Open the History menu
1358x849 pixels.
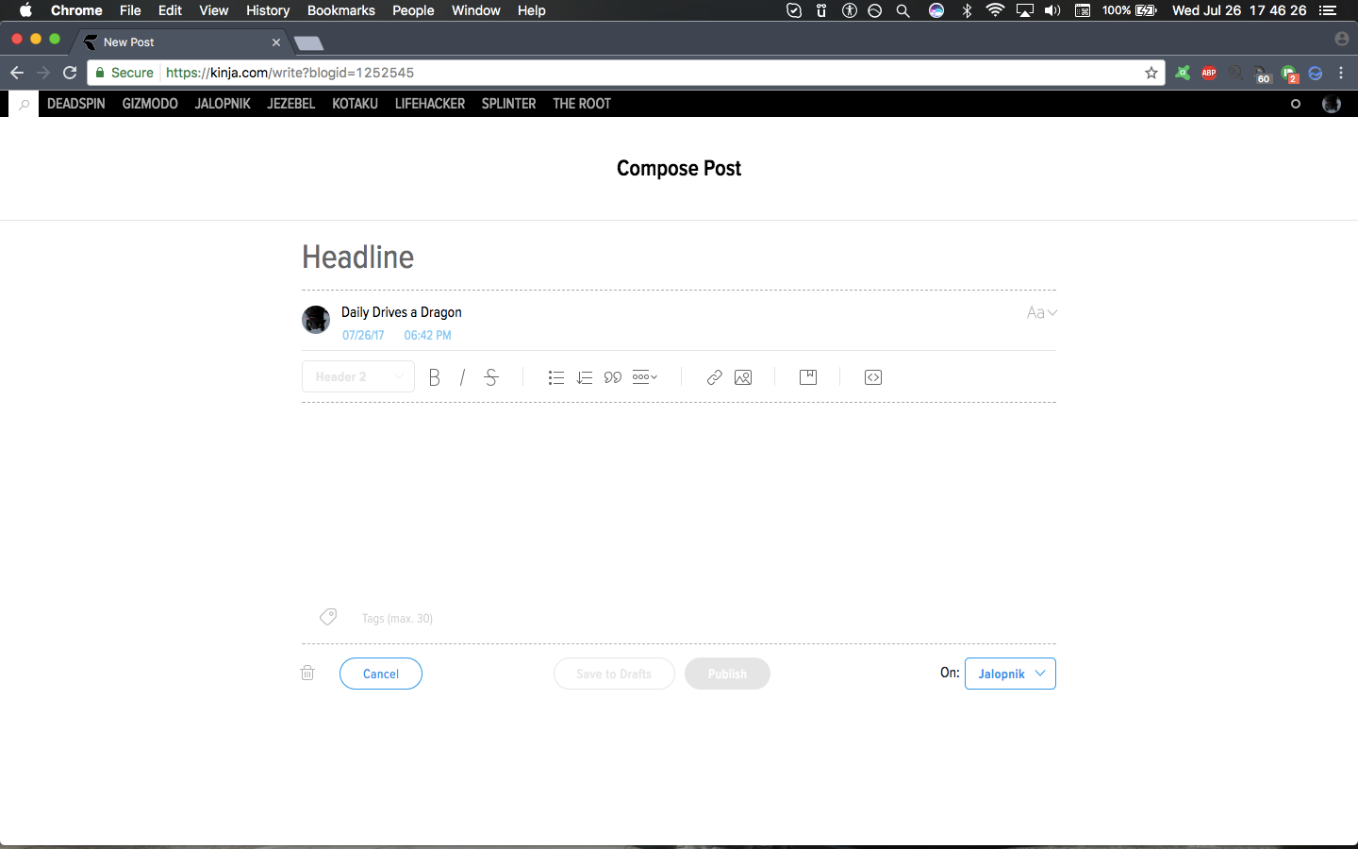(x=268, y=10)
